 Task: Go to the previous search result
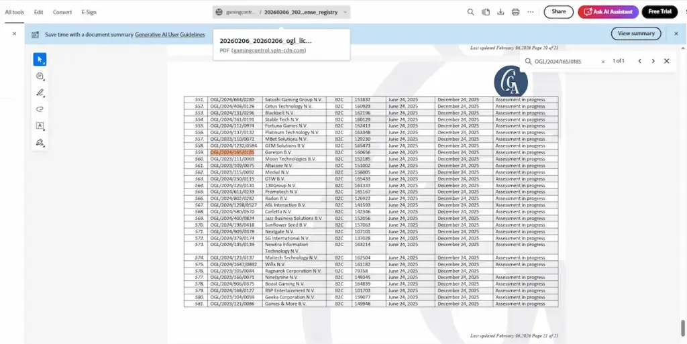(639, 61)
